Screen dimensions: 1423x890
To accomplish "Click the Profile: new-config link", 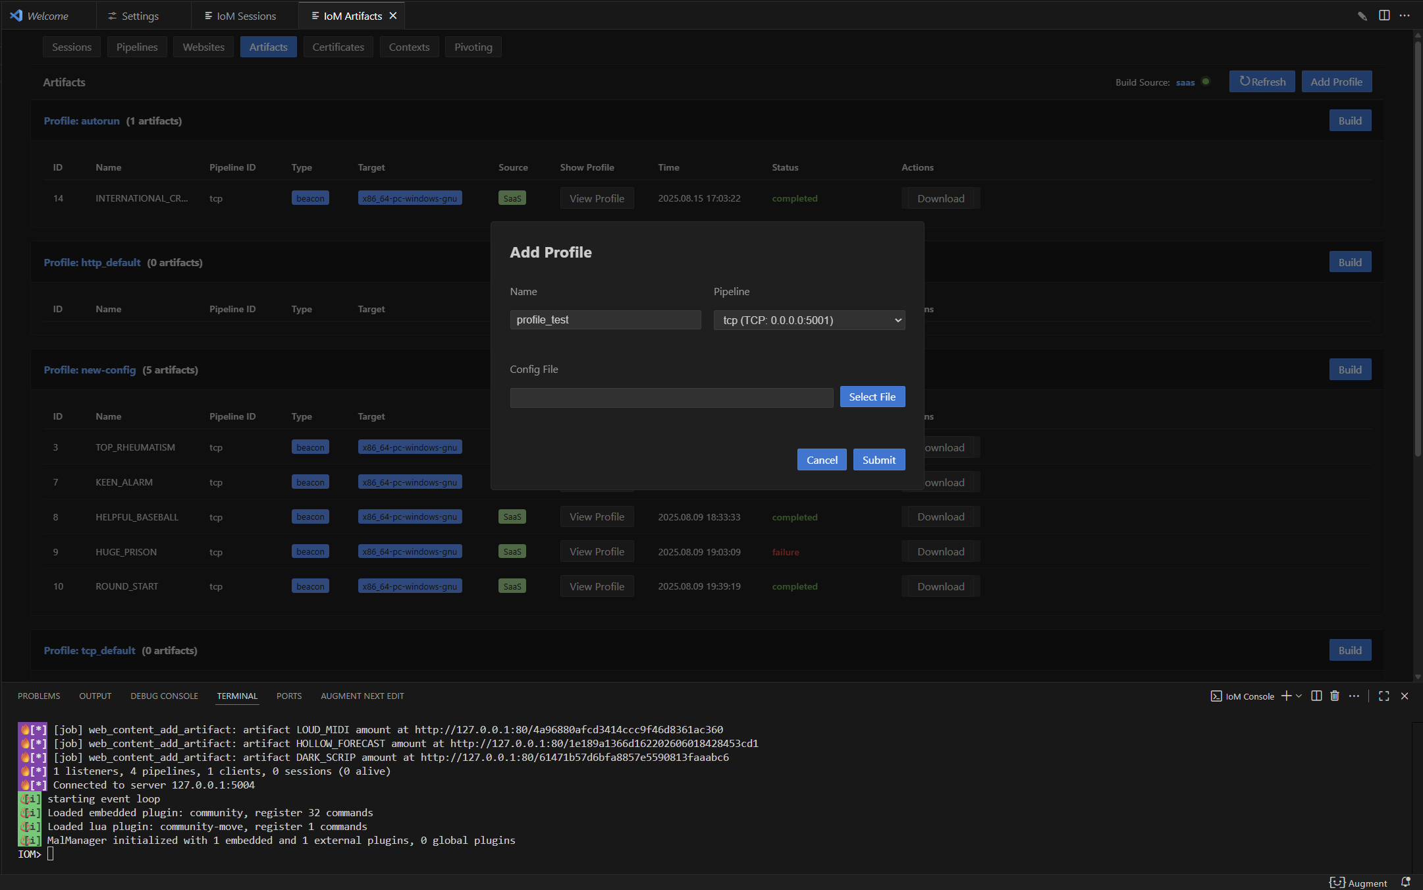I will pos(90,370).
